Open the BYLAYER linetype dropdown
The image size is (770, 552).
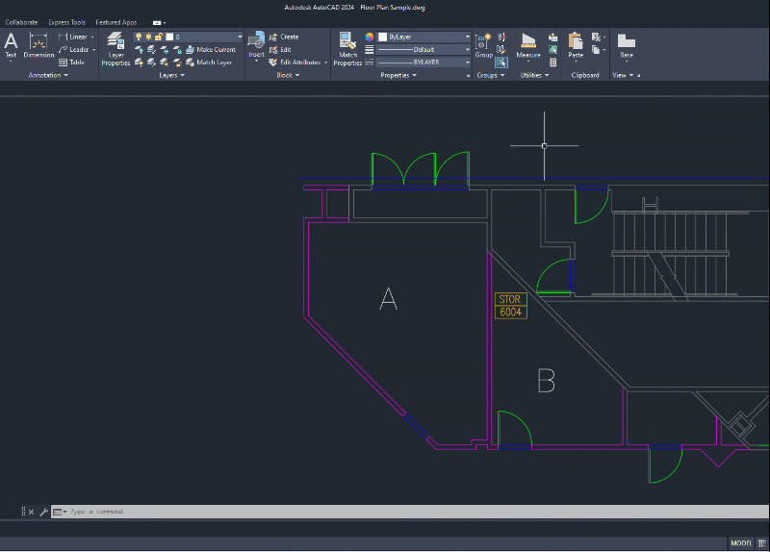pos(423,63)
